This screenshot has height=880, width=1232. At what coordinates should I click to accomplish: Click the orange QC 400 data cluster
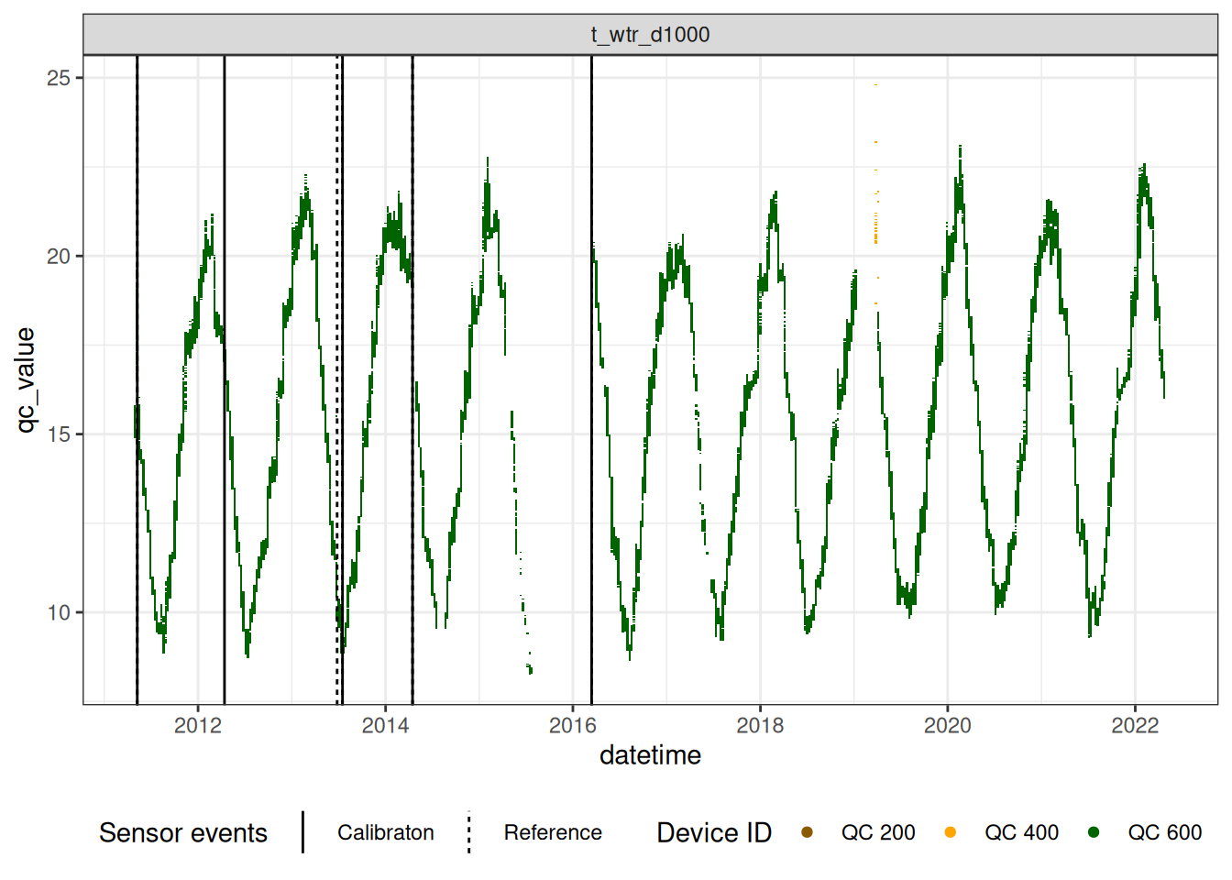(x=876, y=229)
